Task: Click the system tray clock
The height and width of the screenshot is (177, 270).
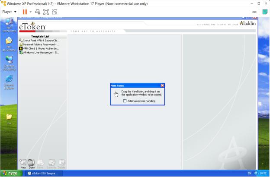Action: 263,173
